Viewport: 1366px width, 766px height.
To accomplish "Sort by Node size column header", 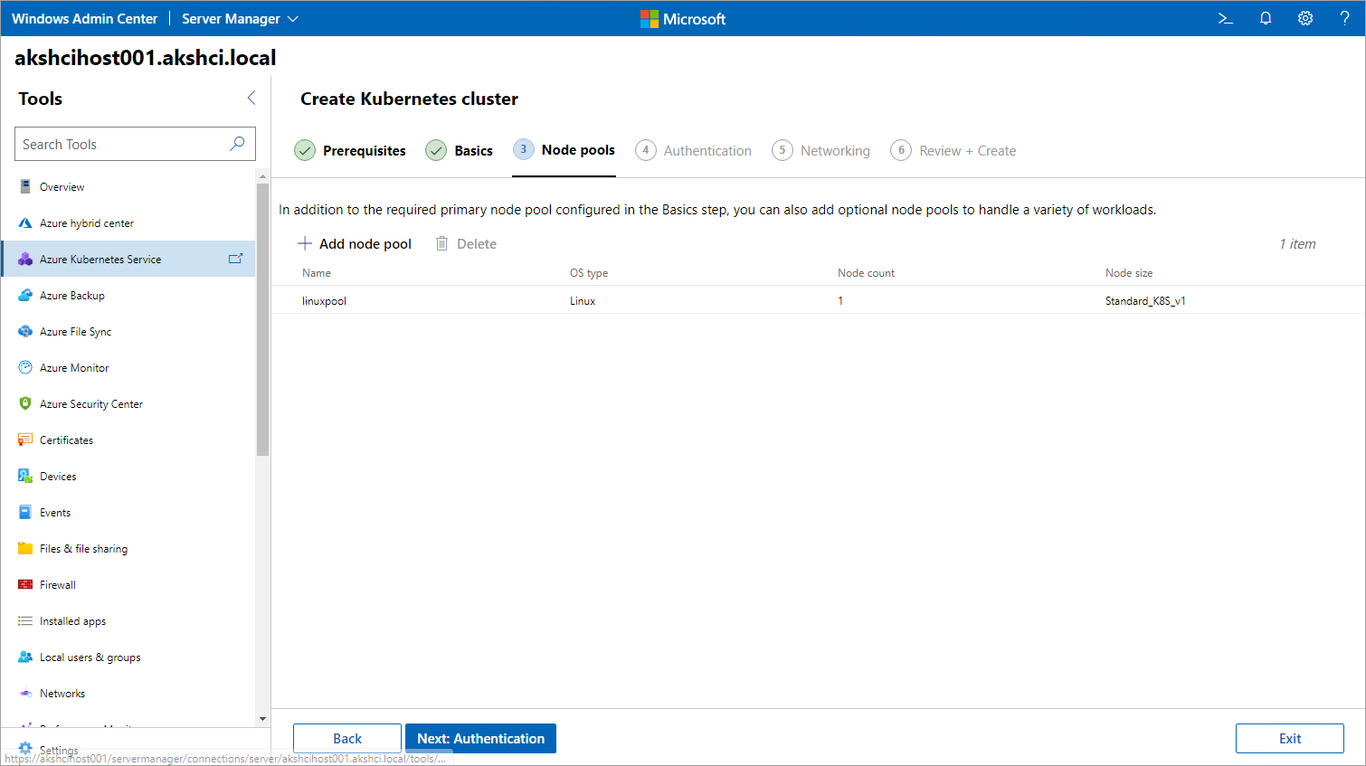I will click(x=1129, y=273).
